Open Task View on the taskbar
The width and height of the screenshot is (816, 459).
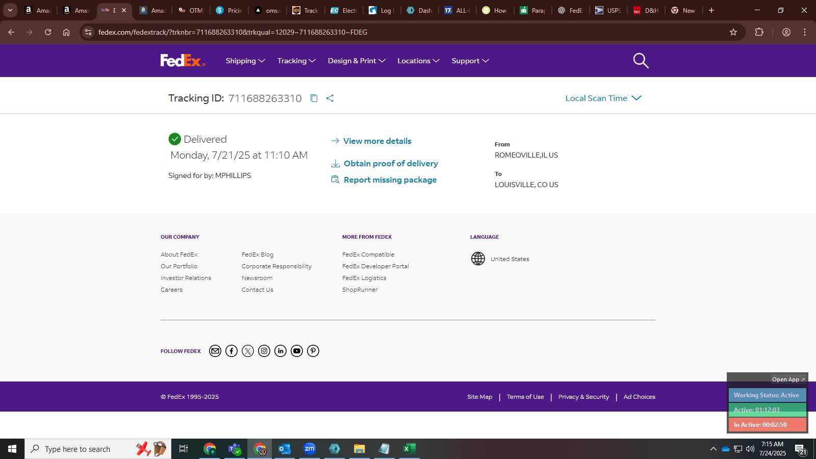(x=184, y=449)
